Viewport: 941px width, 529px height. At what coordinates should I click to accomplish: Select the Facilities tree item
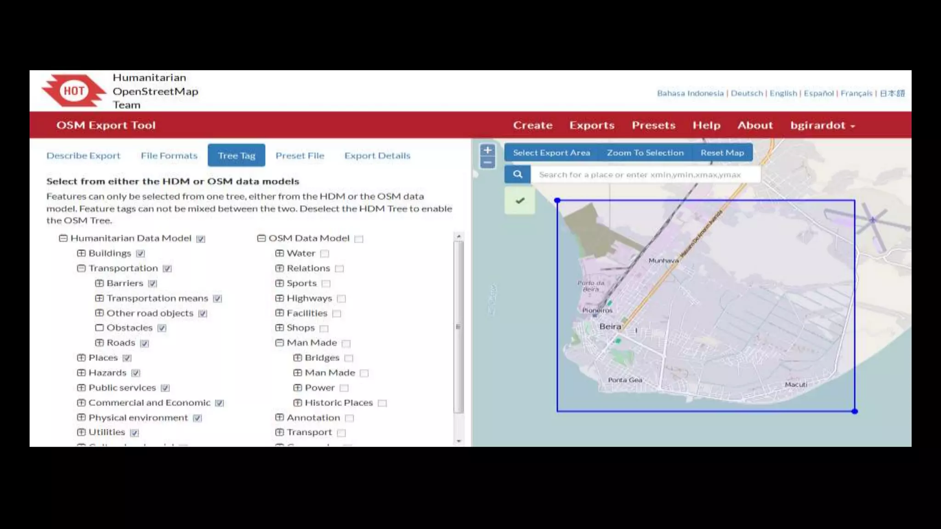pyautogui.click(x=307, y=313)
